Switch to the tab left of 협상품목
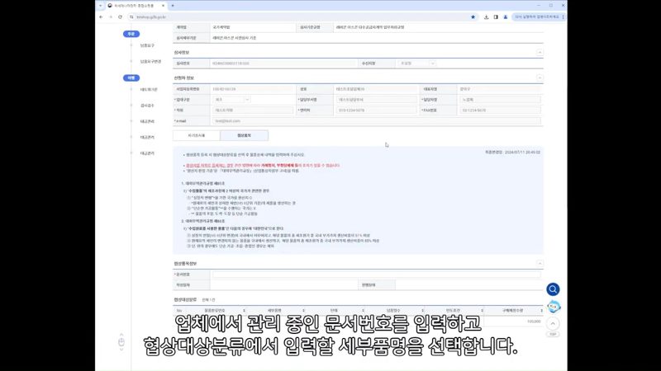This screenshot has height=371, width=661. coord(197,135)
